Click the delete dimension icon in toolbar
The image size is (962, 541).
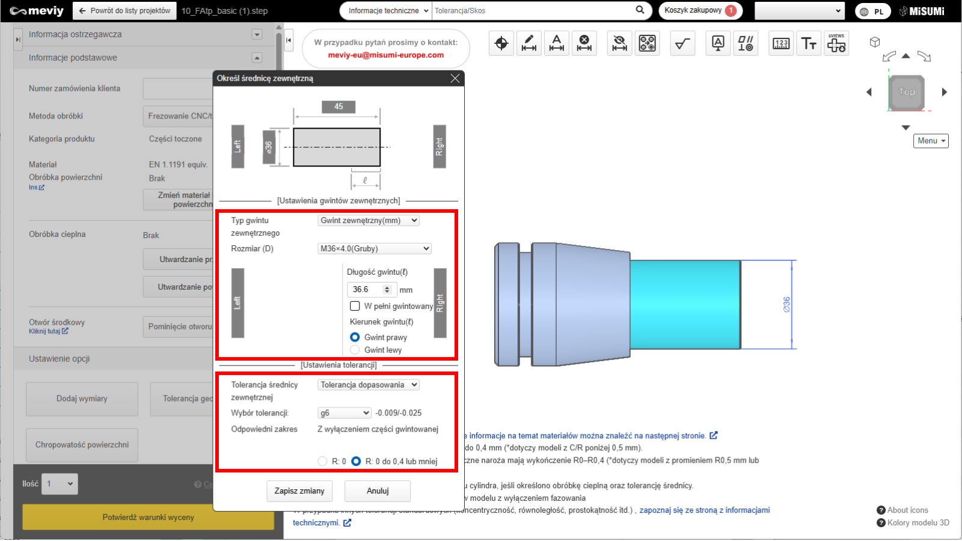(584, 43)
